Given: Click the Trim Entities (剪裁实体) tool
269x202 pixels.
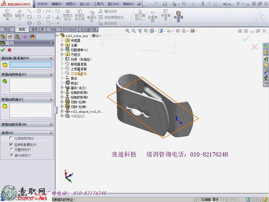Looking at the screenshot, I should (x=68, y=15).
